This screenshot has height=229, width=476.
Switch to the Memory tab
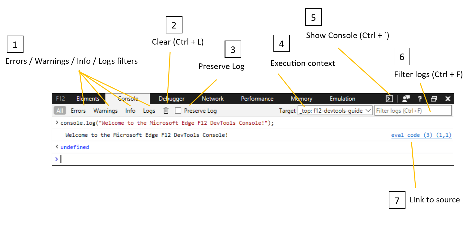pos(301,98)
